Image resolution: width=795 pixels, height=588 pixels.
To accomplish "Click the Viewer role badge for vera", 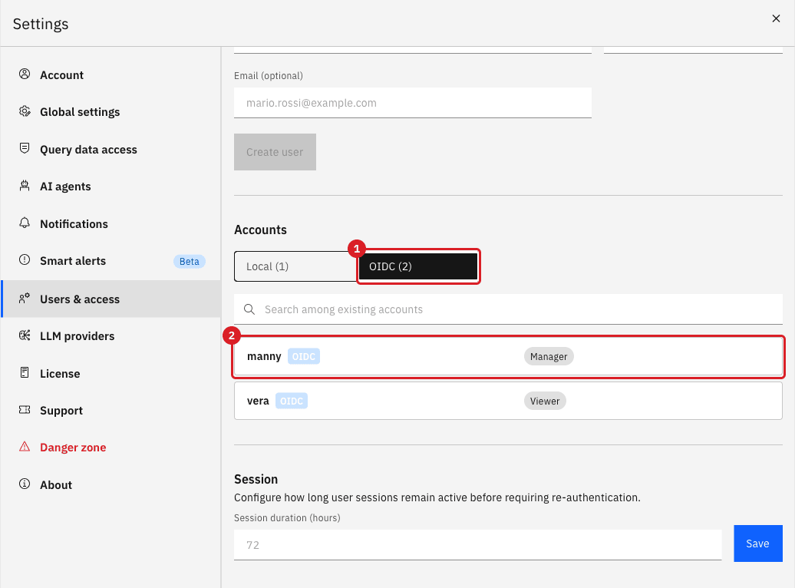I will 545,401.
